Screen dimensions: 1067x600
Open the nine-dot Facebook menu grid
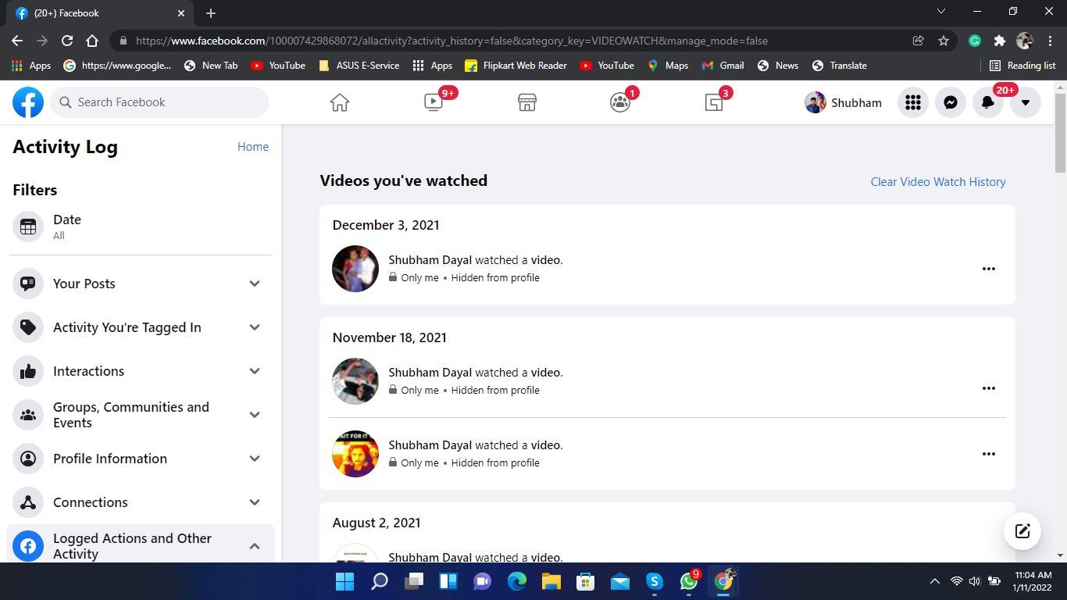[912, 102]
